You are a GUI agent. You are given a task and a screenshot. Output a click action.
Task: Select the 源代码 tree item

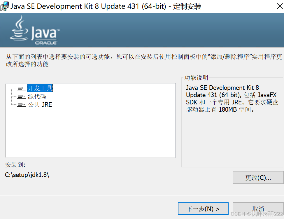pyautogui.click(x=37, y=96)
